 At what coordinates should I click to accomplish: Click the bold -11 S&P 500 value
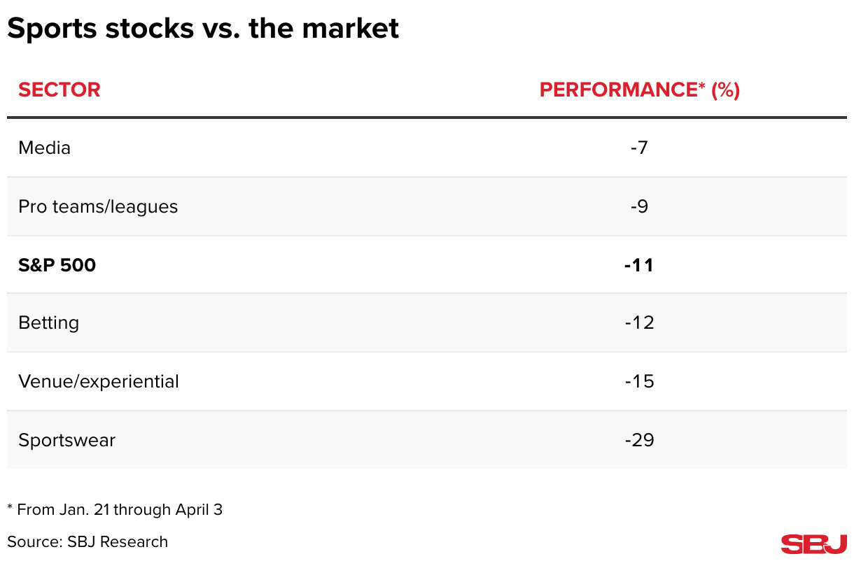point(639,266)
